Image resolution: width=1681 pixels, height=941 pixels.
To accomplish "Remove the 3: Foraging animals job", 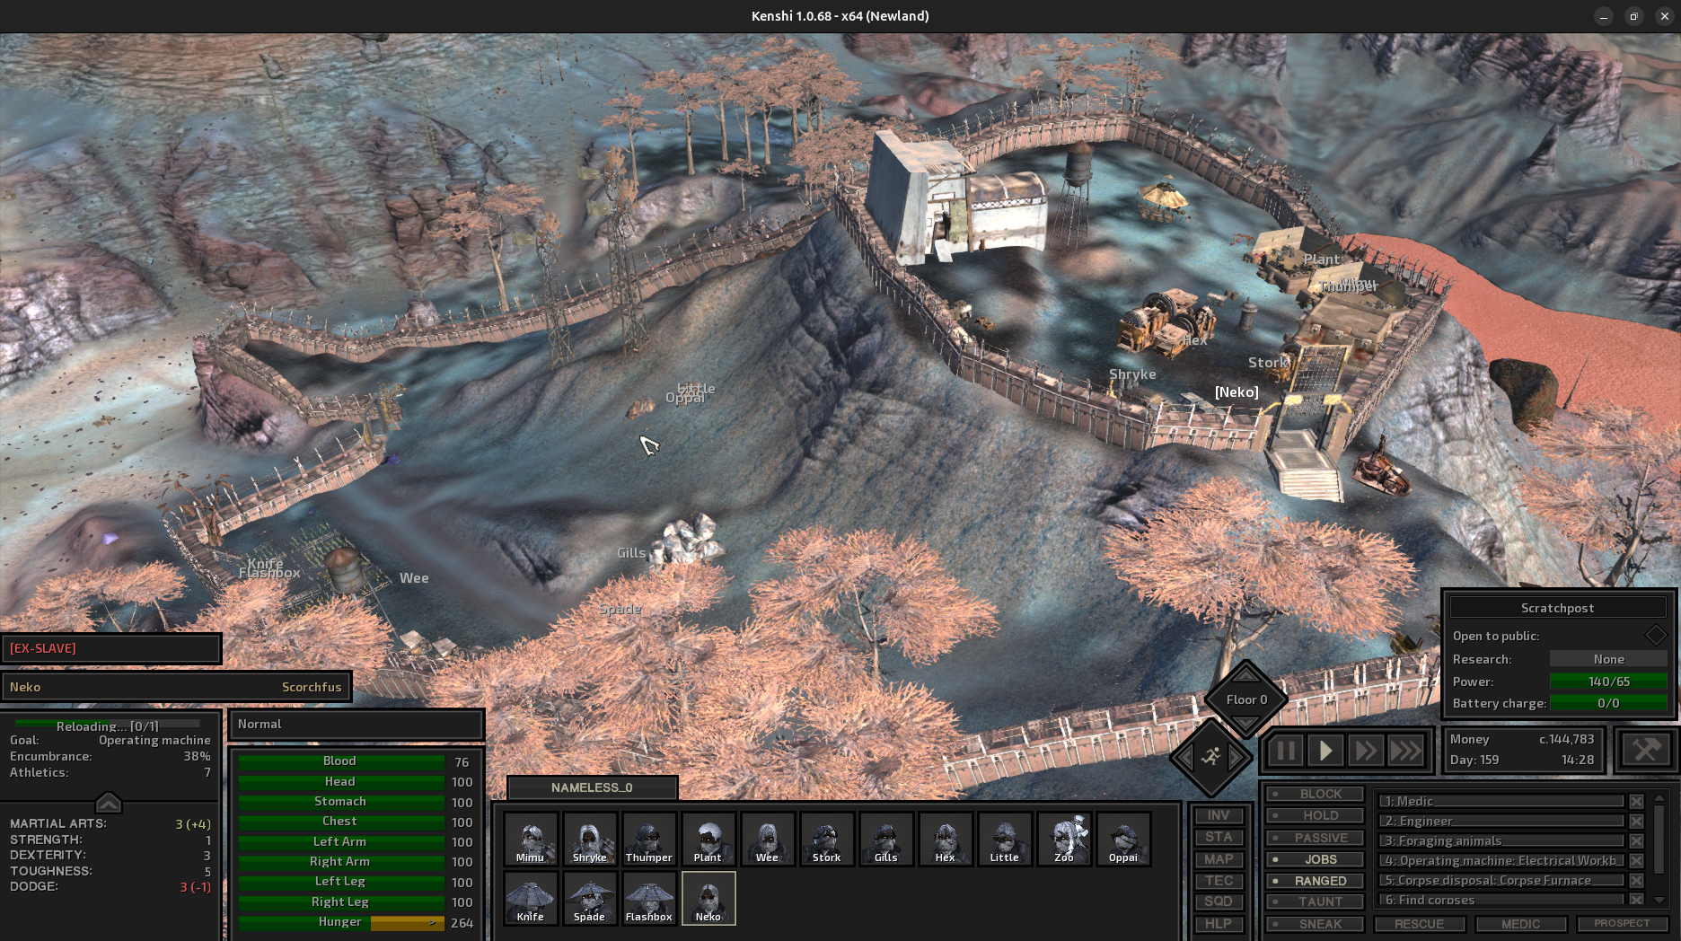I will (x=1636, y=840).
